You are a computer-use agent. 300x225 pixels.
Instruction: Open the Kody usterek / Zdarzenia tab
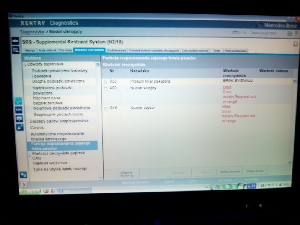pyautogui.click(x=55, y=51)
